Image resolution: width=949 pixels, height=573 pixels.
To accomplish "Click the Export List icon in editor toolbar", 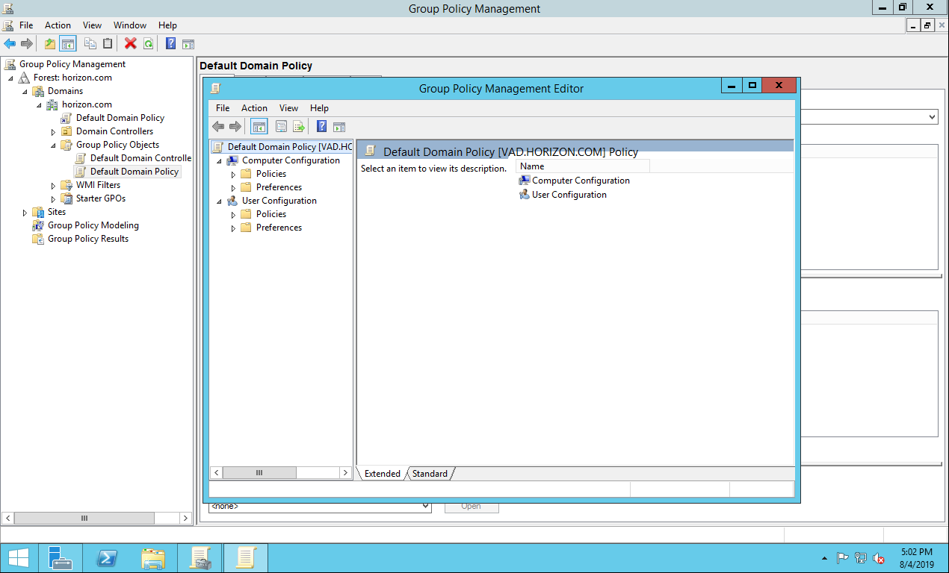I will [299, 127].
